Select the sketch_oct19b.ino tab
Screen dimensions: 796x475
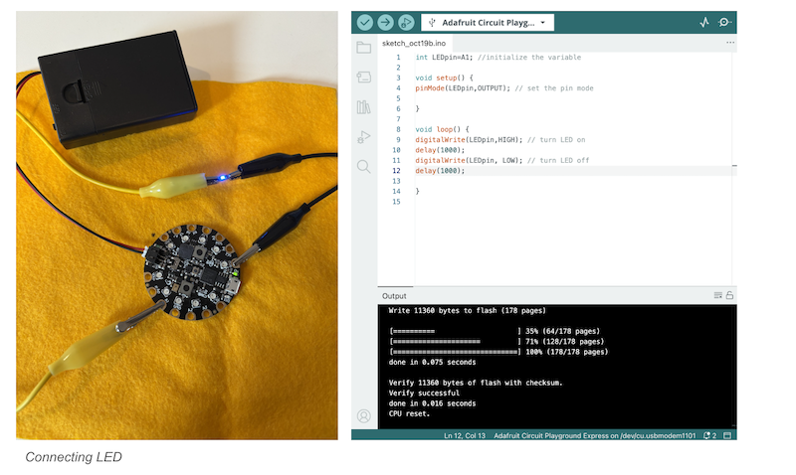click(x=414, y=44)
